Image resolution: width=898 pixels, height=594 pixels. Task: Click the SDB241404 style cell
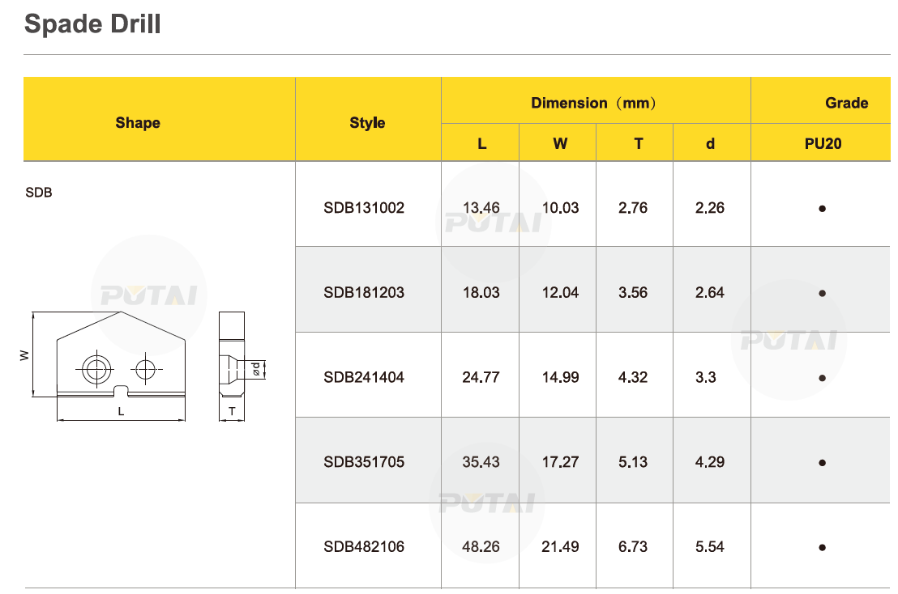364,377
